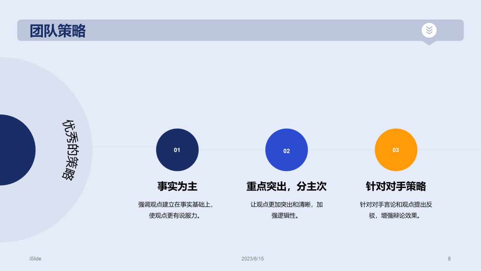Select the dark navy circle 01
The width and height of the screenshot is (481, 271).
177,150
